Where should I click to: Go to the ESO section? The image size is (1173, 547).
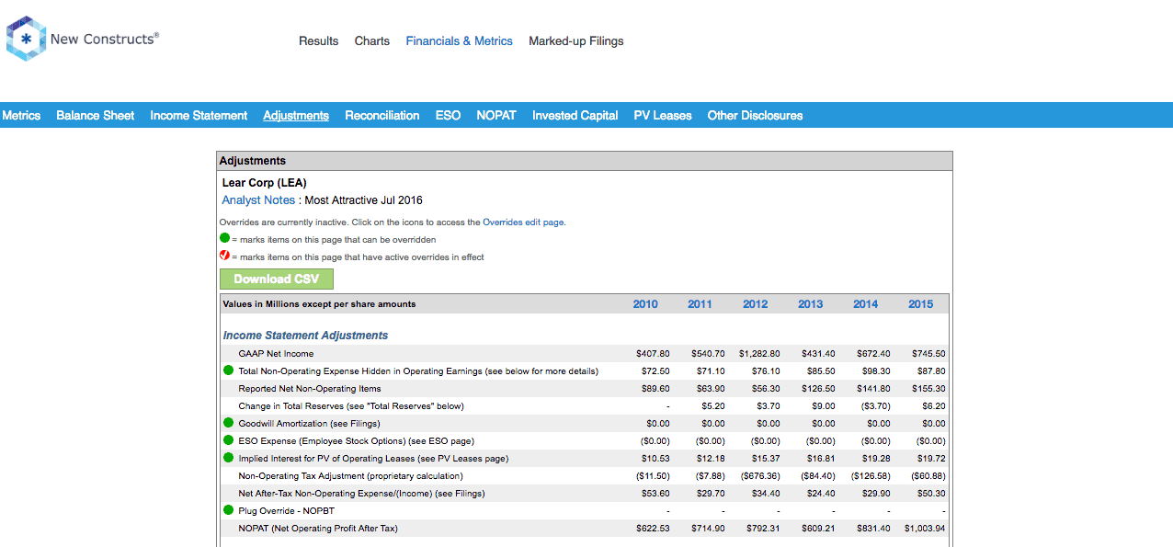(448, 115)
